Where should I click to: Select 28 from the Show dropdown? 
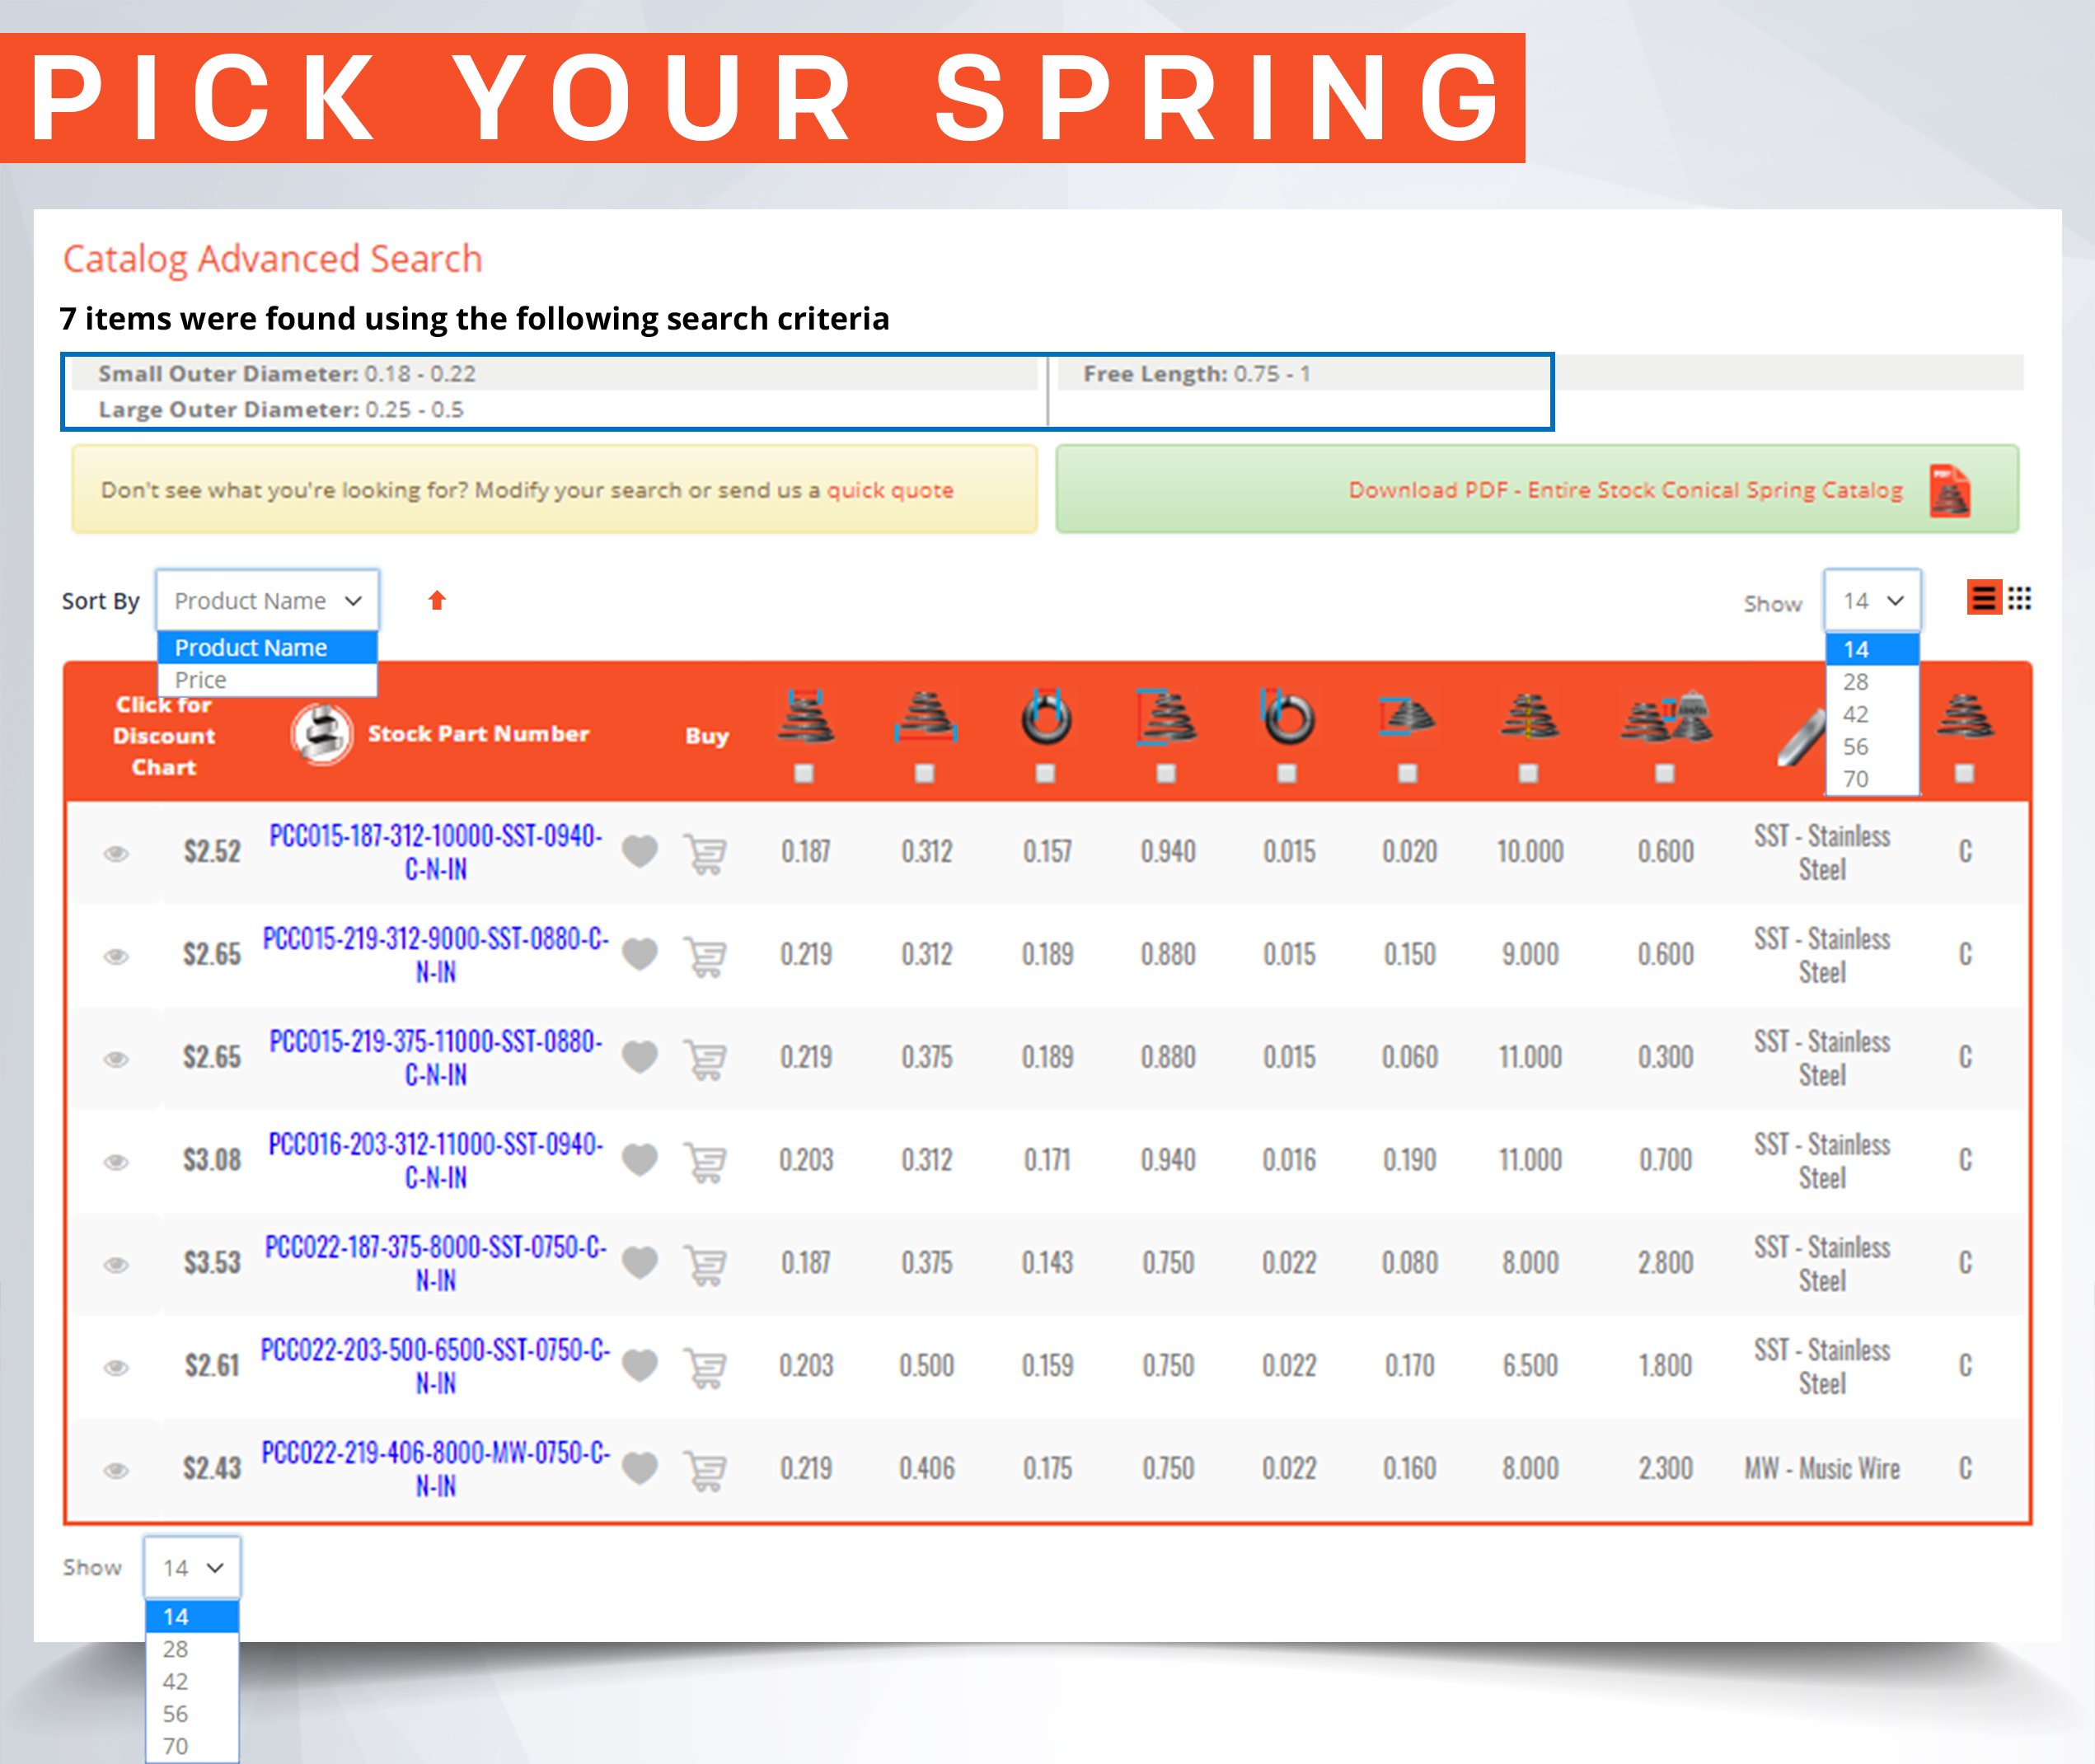point(1857,681)
